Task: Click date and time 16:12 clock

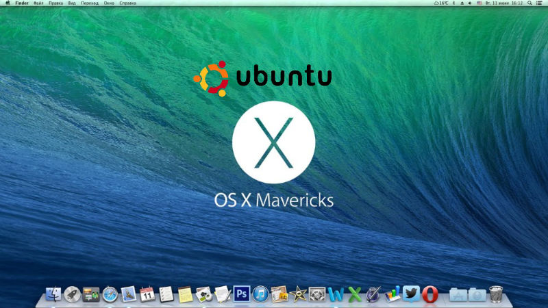Action: (x=503, y=3)
